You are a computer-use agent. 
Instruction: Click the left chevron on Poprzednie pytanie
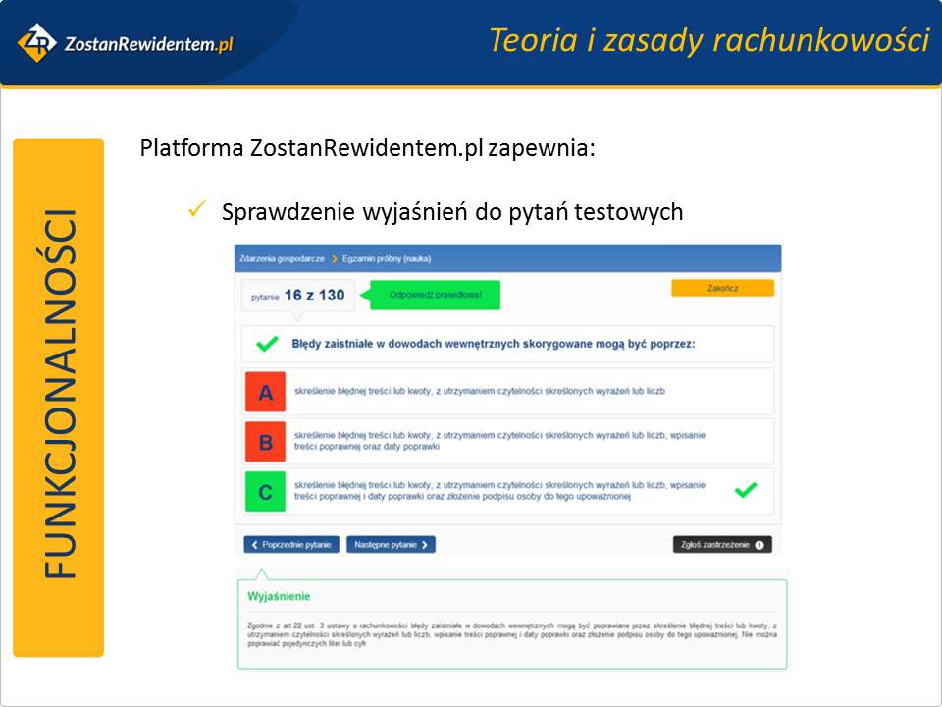click(x=255, y=544)
